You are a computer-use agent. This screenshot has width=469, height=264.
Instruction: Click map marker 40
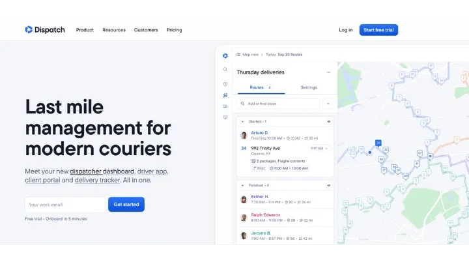[406, 176]
